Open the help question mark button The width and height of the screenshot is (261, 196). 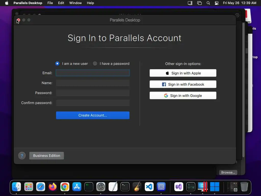[22, 156]
